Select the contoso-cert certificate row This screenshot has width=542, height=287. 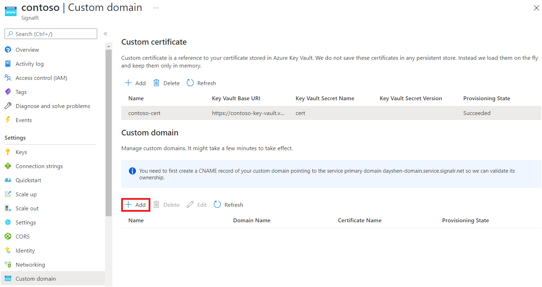[144, 113]
